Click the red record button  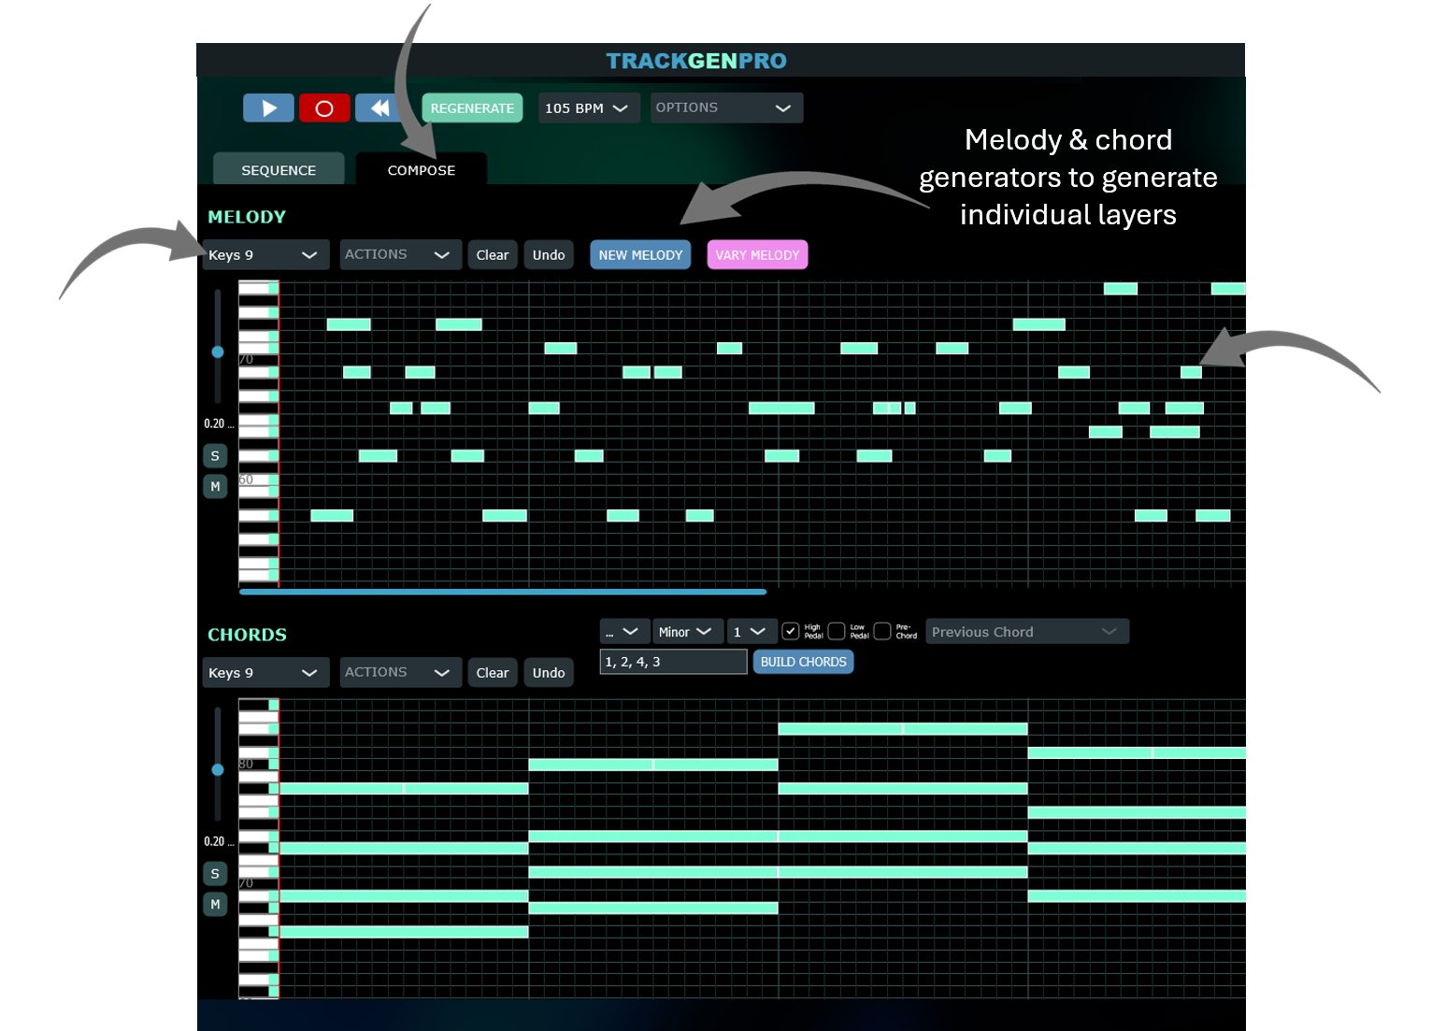coord(324,108)
